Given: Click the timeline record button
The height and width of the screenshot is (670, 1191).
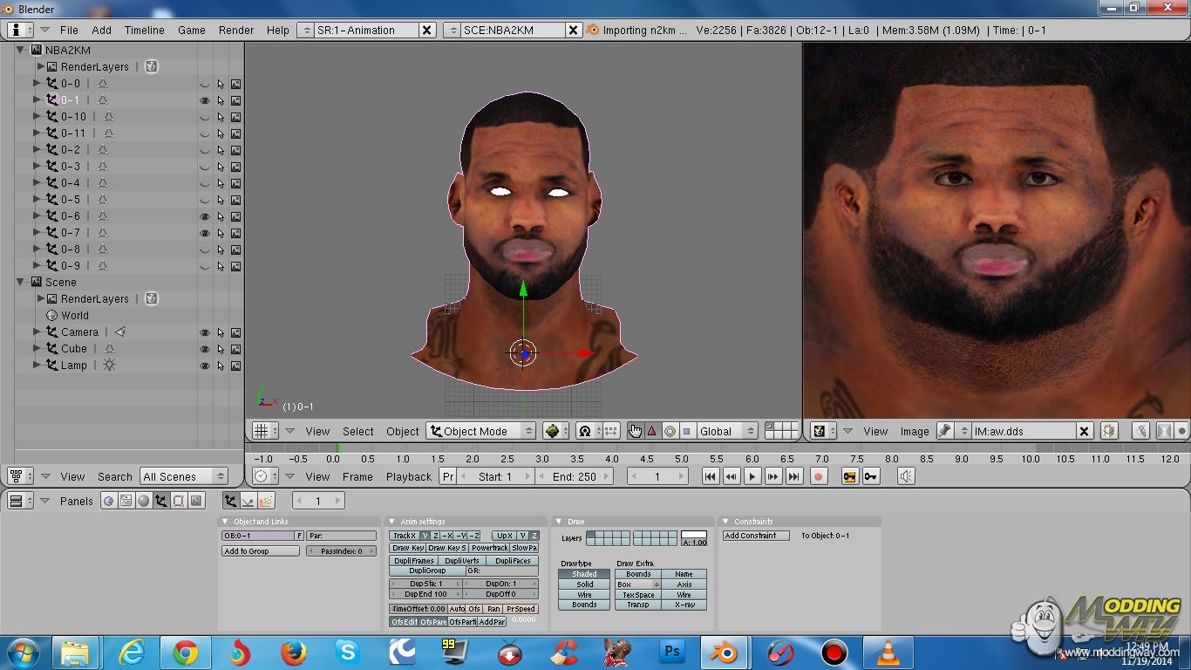Looking at the screenshot, I should click(x=818, y=476).
